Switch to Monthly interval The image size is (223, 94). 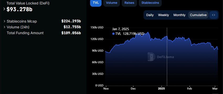(x=179, y=15)
